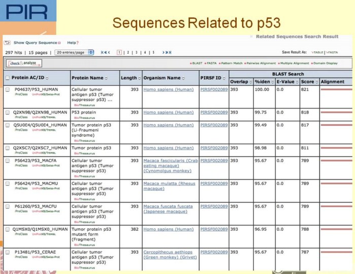Open the %iden column sort dropdown
Viewport: 355px width, 274px height.
coord(272,82)
